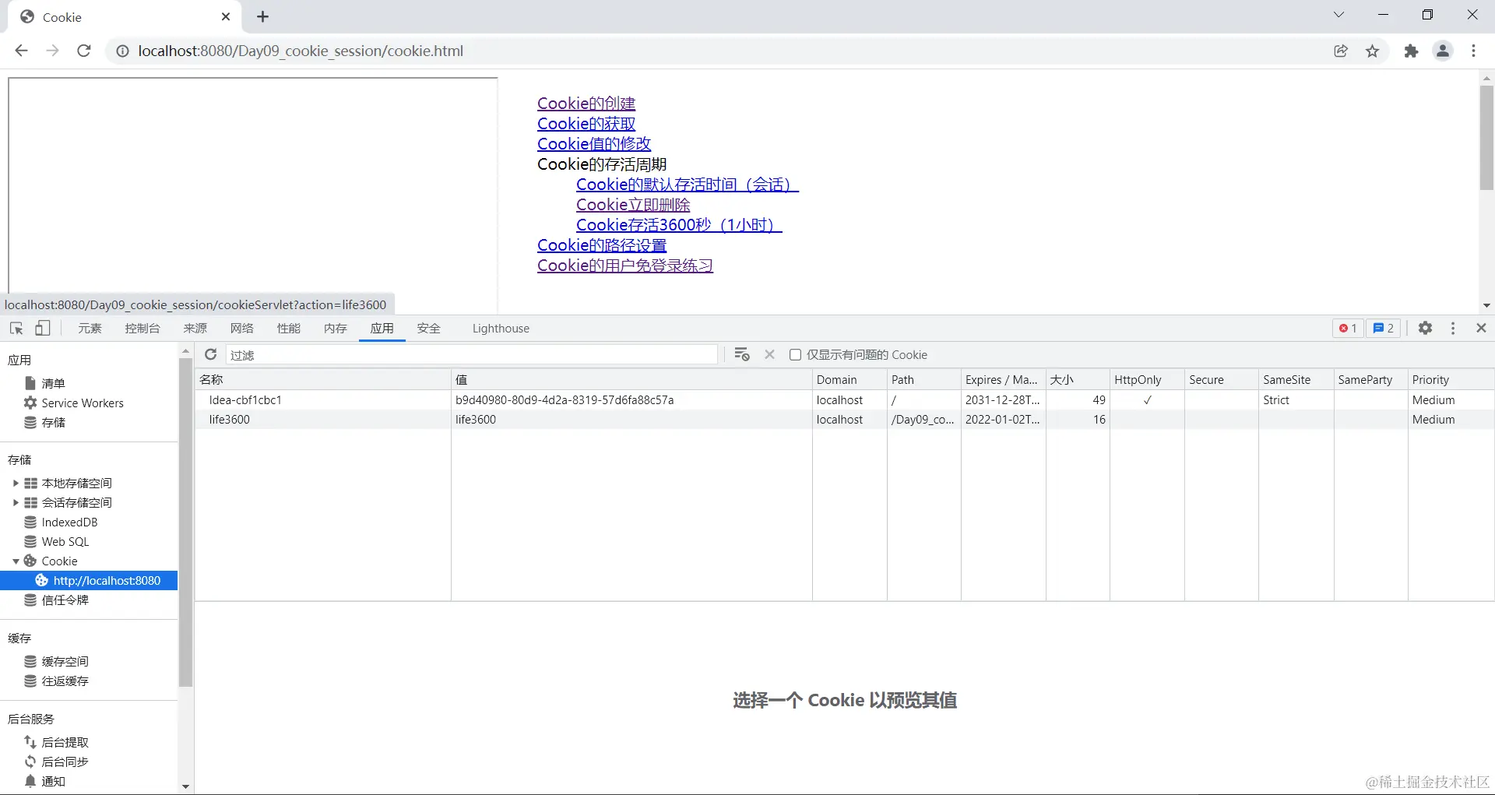Screen dimensions: 1495x795
Task: Select the life3600 cookie name cell
Action: (x=323, y=420)
